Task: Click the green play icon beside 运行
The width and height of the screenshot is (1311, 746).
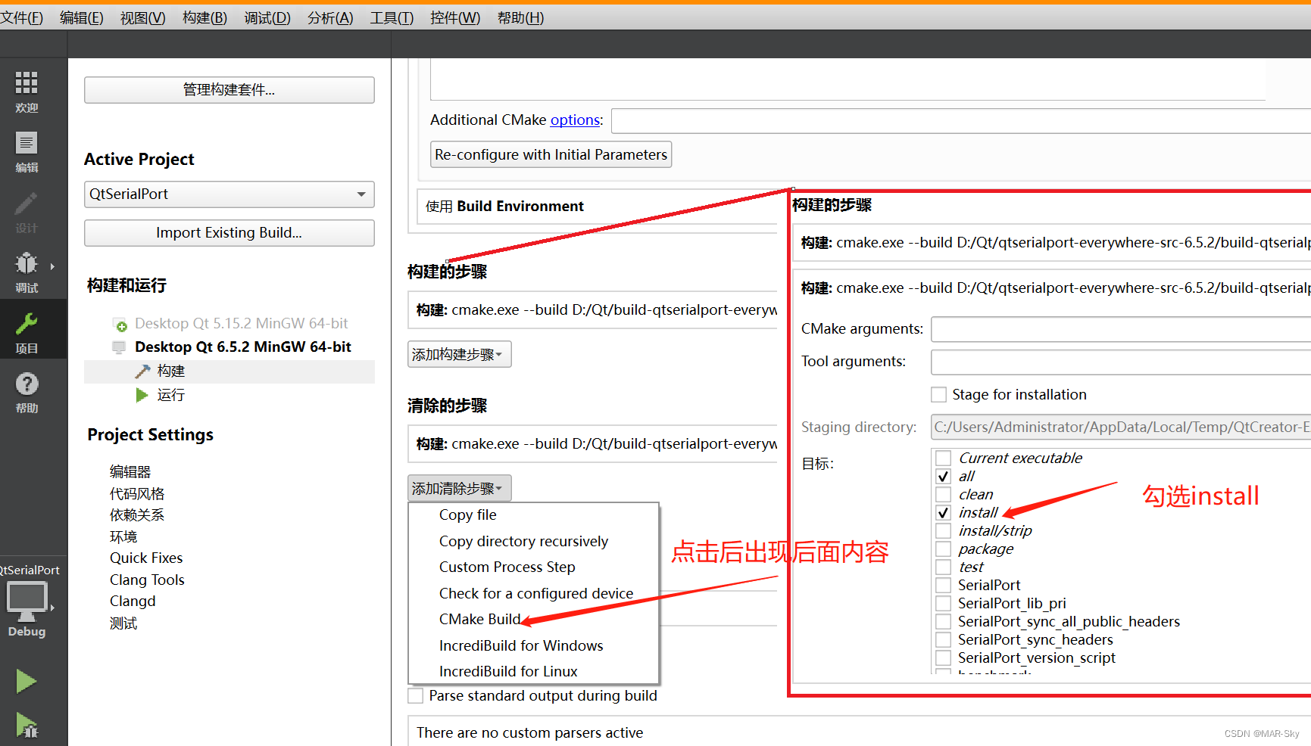Action: (x=142, y=395)
